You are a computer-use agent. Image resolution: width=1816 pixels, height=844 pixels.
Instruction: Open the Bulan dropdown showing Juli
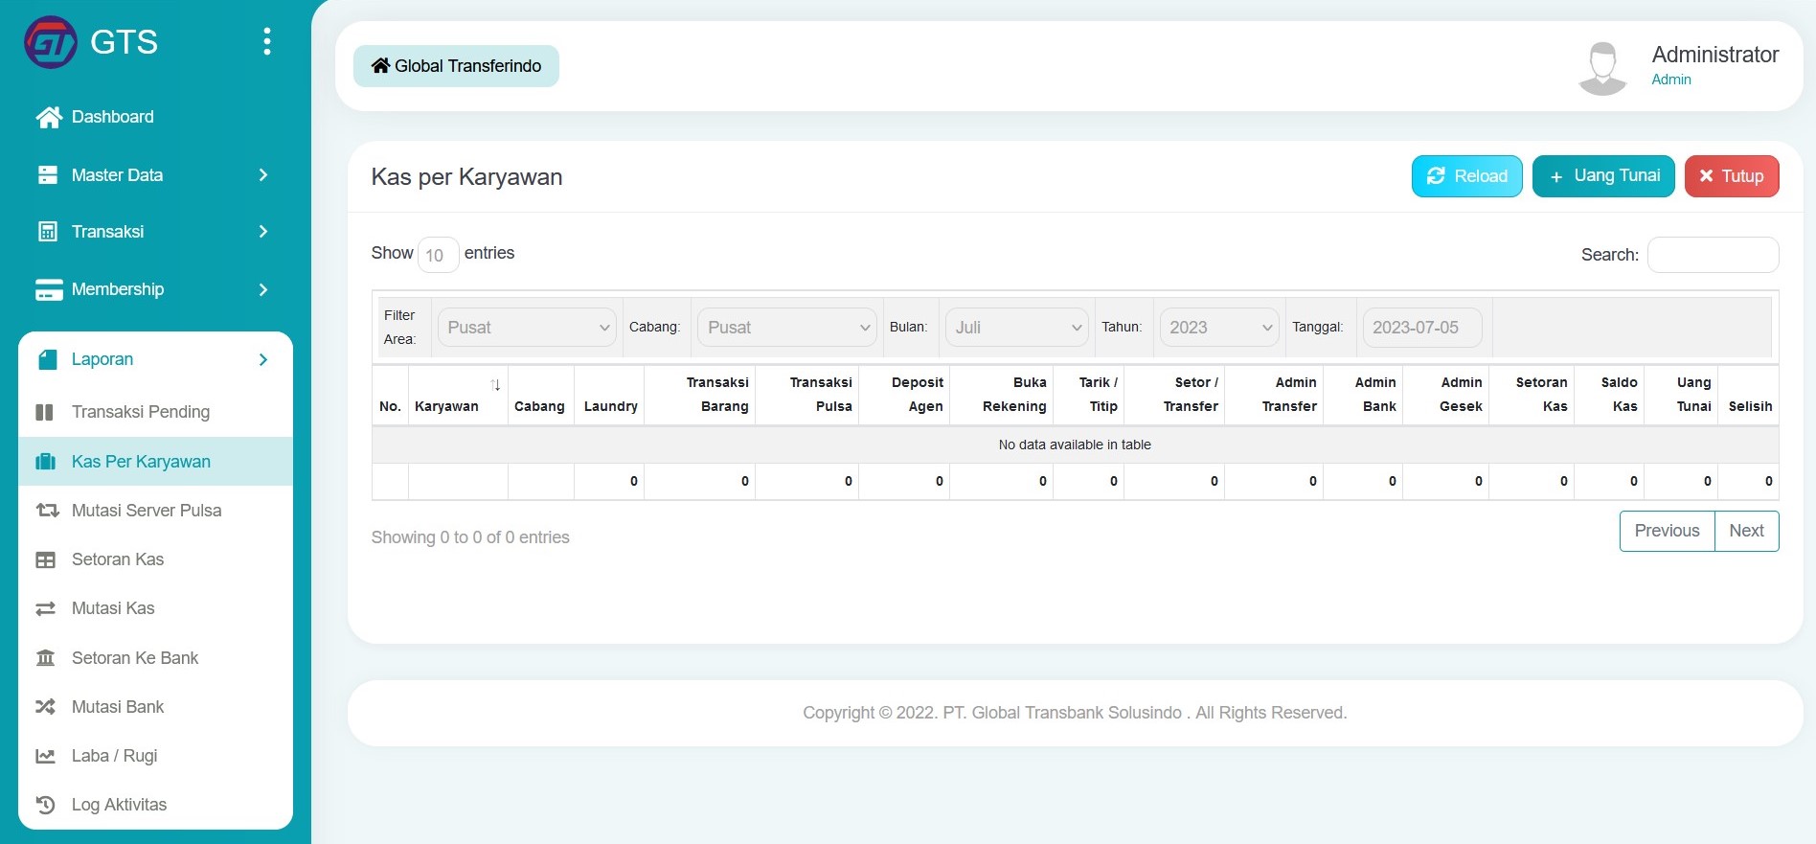click(1016, 328)
